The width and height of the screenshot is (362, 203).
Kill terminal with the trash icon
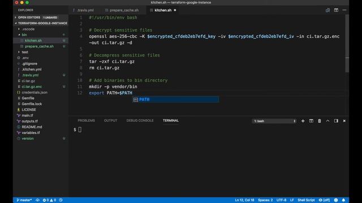point(319,121)
